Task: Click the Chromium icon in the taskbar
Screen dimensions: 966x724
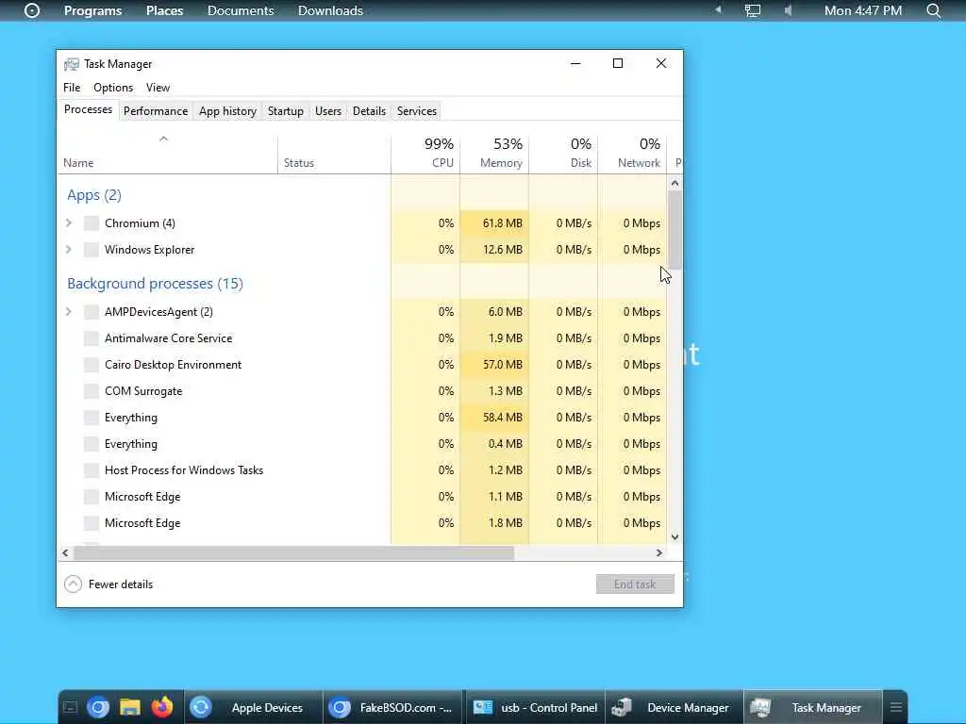Action: pyautogui.click(x=98, y=707)
